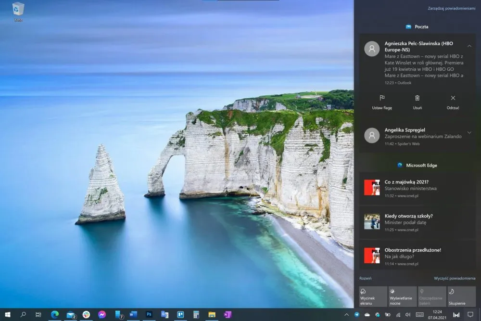Screen dimensions: 481x321
Task: Open Zarządzaj powiadomieniami link
Action: 452,8
